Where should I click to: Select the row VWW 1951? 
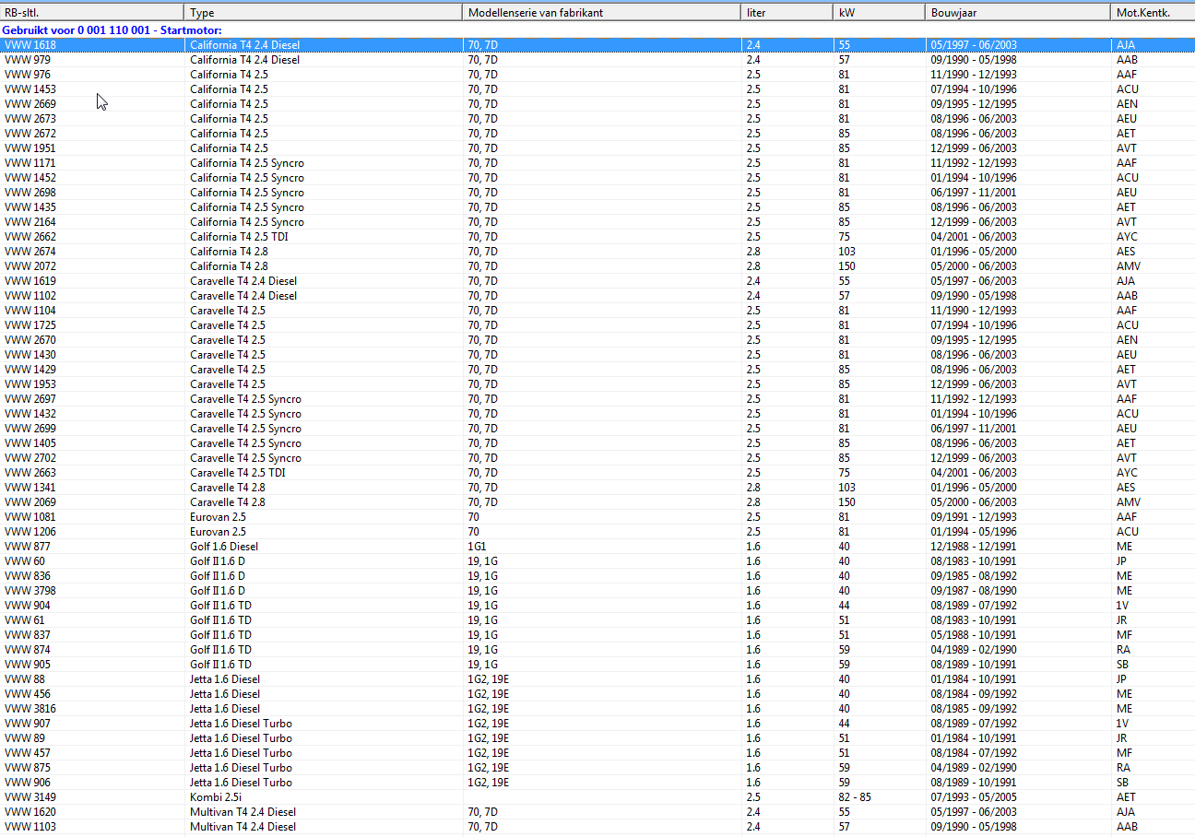pyautogui.click(x=597, y=148)
